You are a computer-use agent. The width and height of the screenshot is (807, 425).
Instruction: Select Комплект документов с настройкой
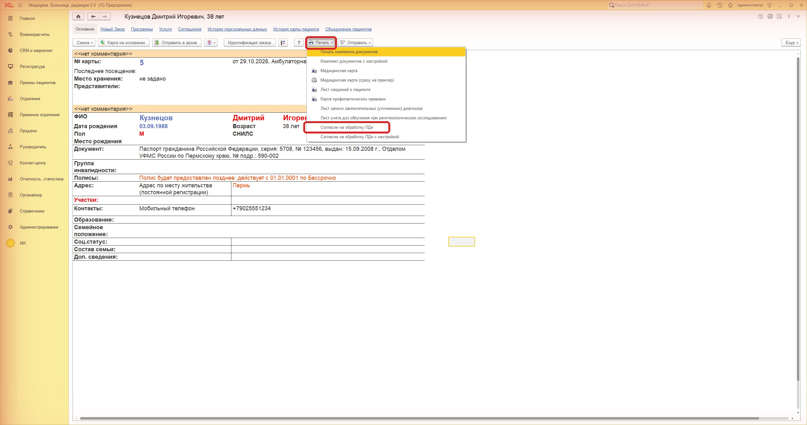[x=386, y=61]
